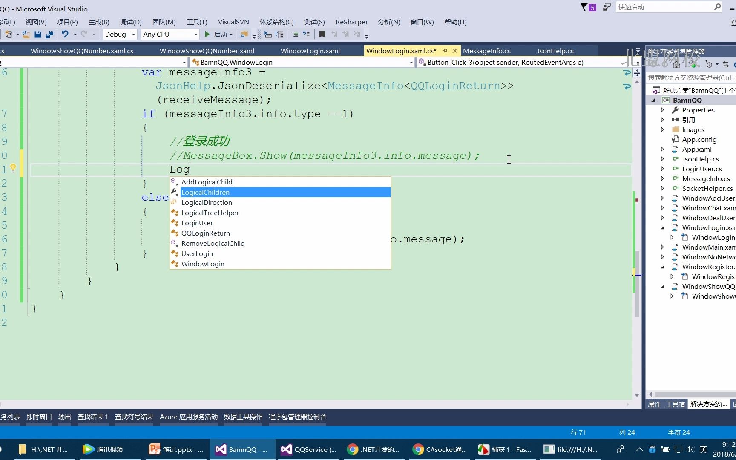Open the C#socket Chrome taskbar item
The height and width of the screenshot is (460, 736).
pos(440,449)
